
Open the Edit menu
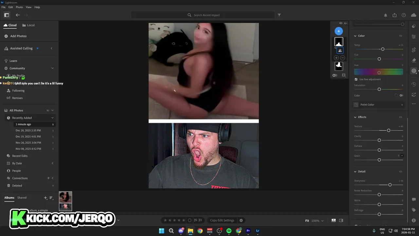(11, 7)
